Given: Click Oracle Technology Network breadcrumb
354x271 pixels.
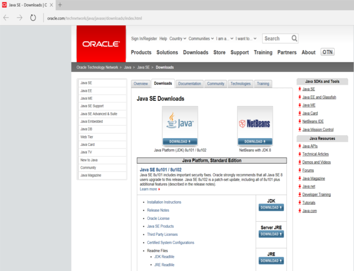Looking at the screenshot, I should [x=97, y=67].
